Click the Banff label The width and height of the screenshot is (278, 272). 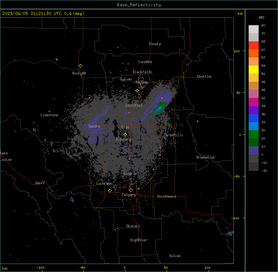pos(40,183)
